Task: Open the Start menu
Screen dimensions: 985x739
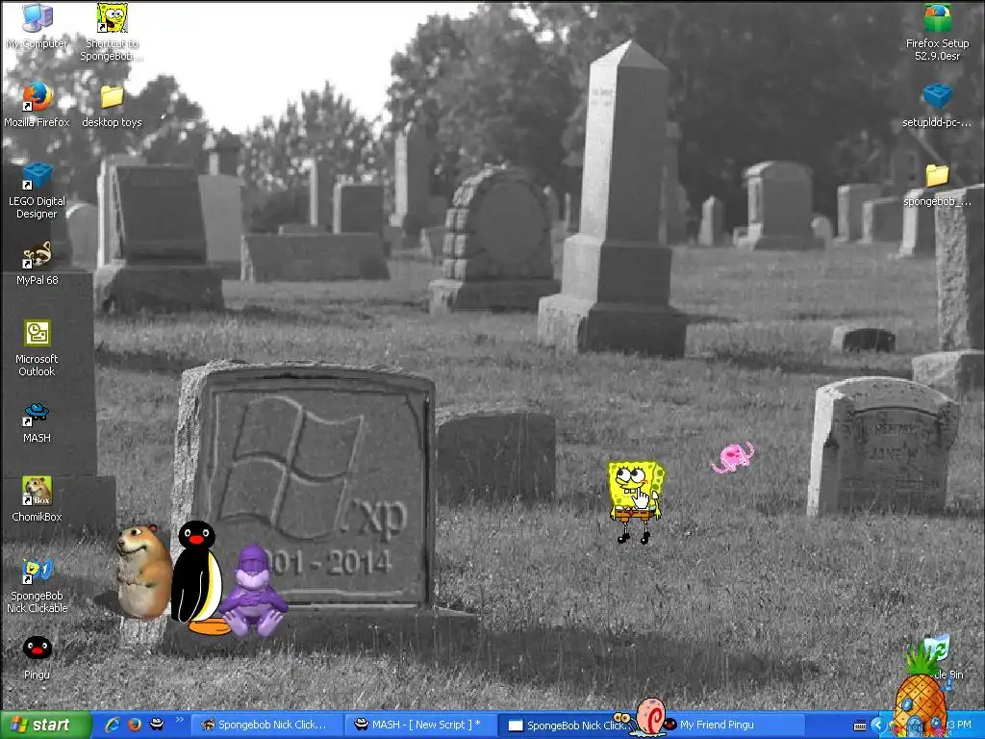Action: tap(45, 725)
